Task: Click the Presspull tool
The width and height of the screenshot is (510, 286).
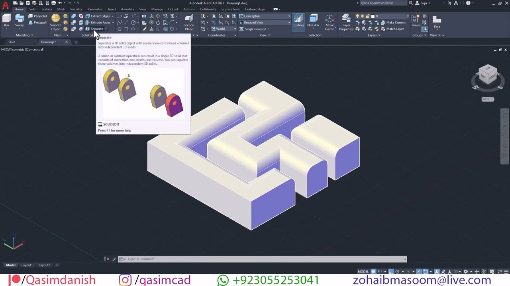Action: point(37,23)
